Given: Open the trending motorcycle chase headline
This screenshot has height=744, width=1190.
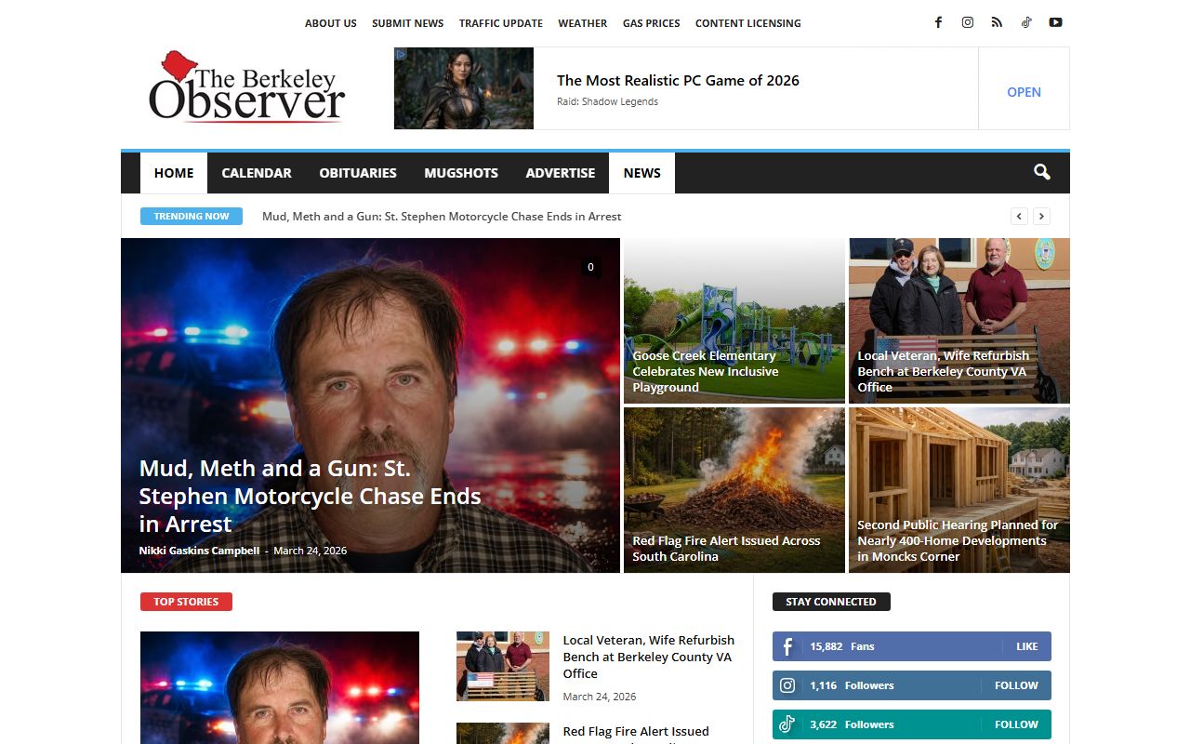Looking at the screenshot, I should 442,217.
